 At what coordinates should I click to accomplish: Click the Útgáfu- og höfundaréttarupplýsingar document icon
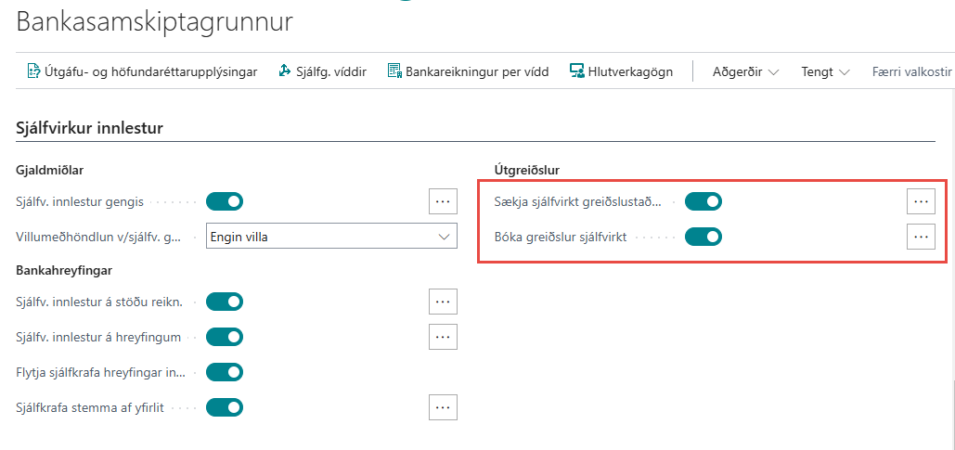click(33, 71)
